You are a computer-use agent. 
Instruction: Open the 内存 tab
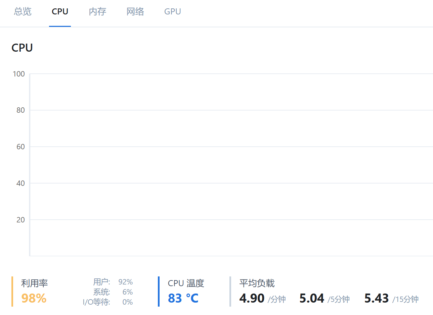[x=97, y=12]
